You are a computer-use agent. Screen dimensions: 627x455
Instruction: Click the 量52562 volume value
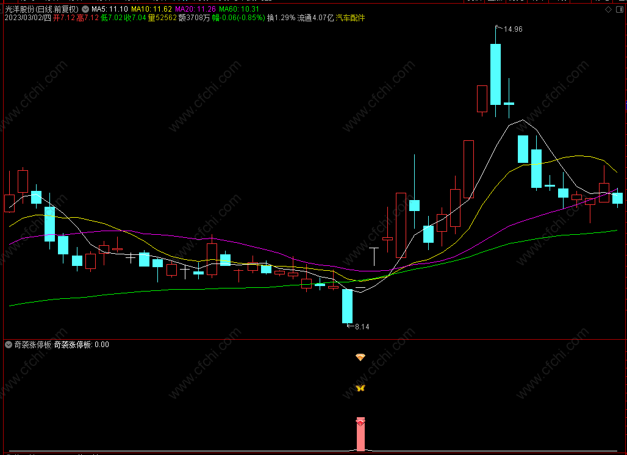pyautogui.click(x=162, y=18)
